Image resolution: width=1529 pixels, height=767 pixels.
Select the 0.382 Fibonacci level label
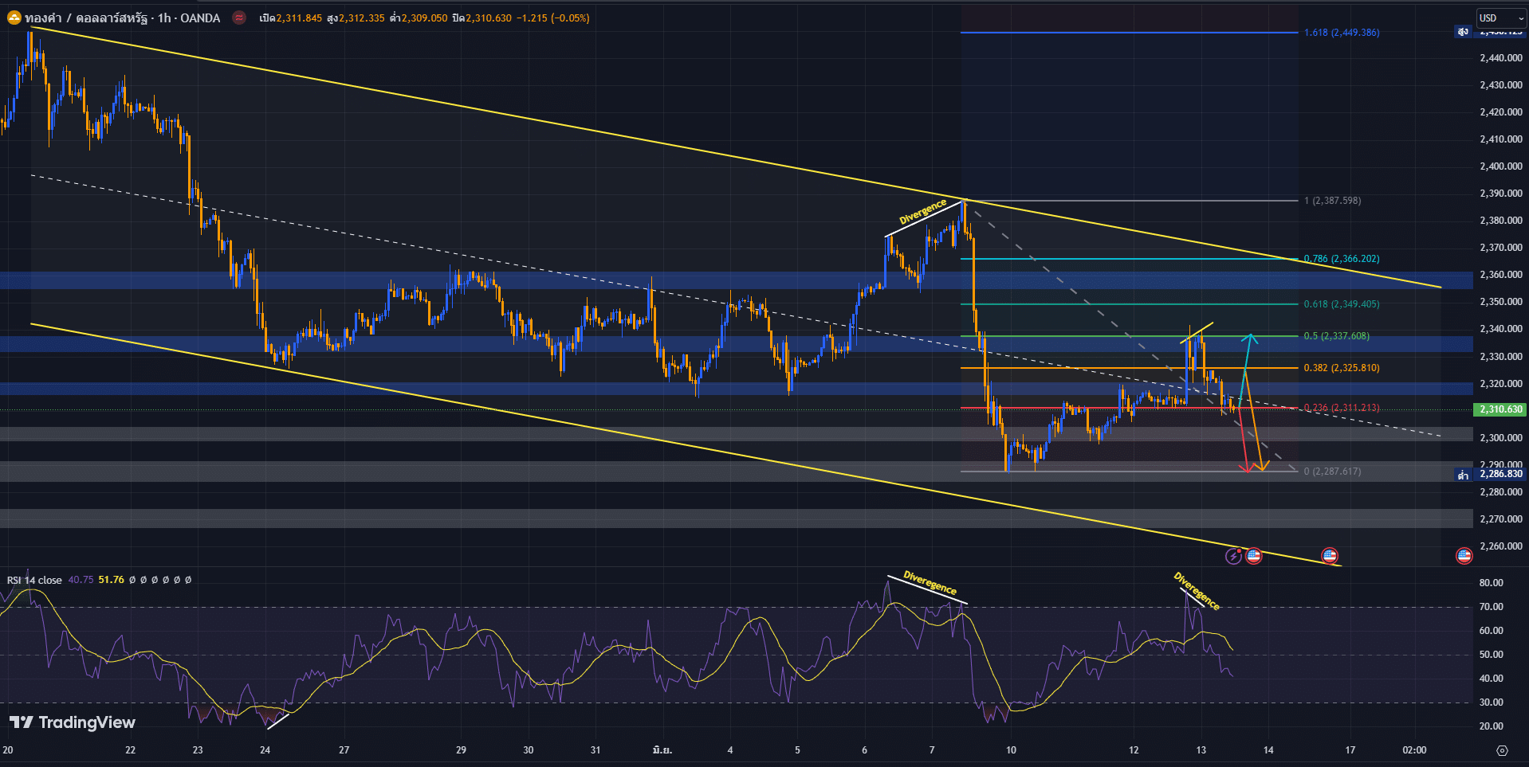coord(1341,368)
